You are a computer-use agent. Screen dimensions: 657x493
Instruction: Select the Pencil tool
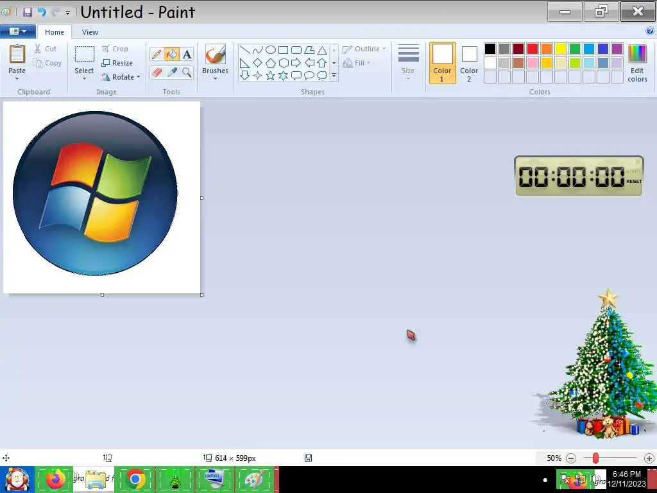tap(157, 54)
